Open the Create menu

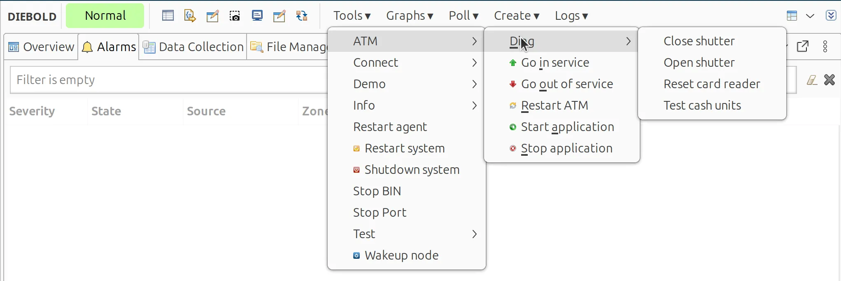[x=517, y=16]
